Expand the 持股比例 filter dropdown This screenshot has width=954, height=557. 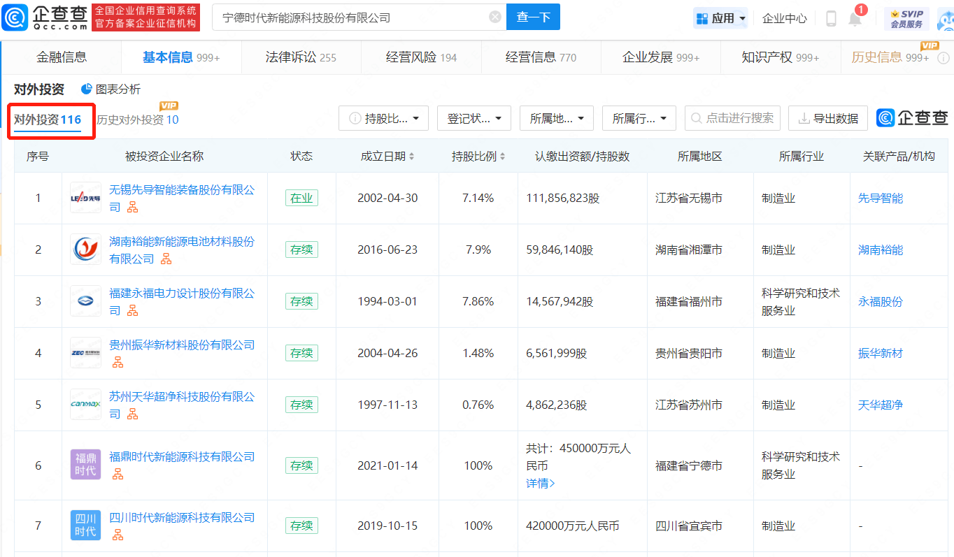pyautogui.click(x=383, y=118)
